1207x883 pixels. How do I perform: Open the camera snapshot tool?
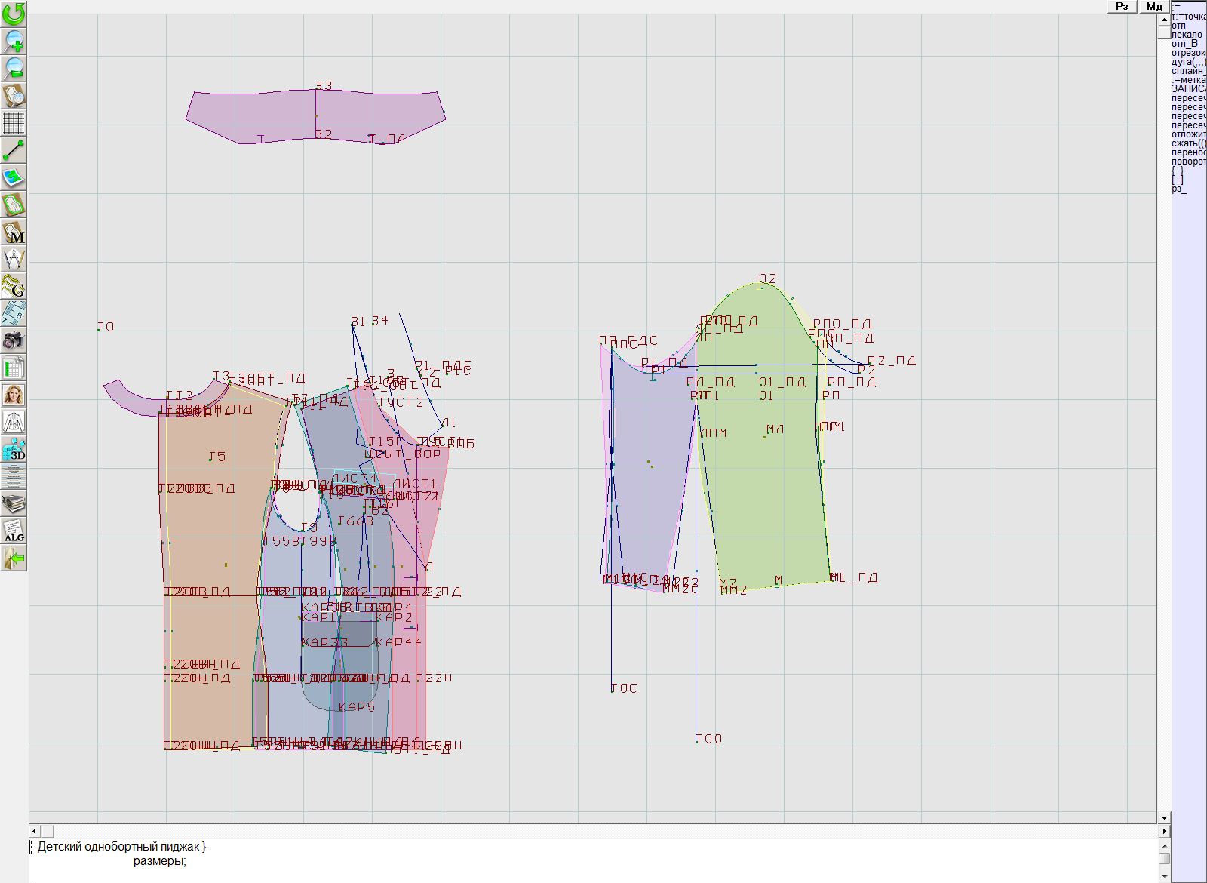(x=14, y=340)
